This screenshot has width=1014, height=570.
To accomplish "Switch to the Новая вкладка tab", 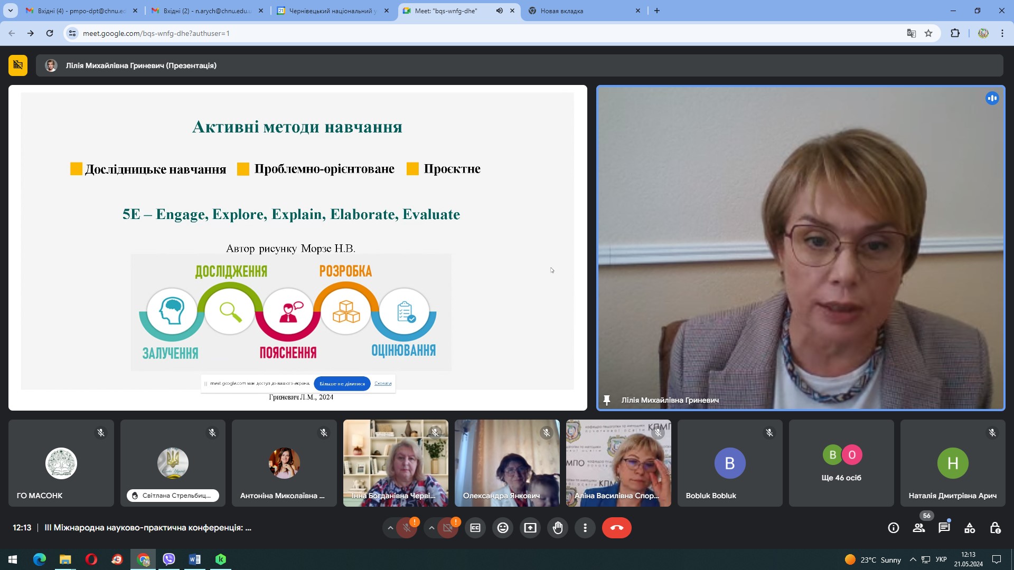I will 581,11.
